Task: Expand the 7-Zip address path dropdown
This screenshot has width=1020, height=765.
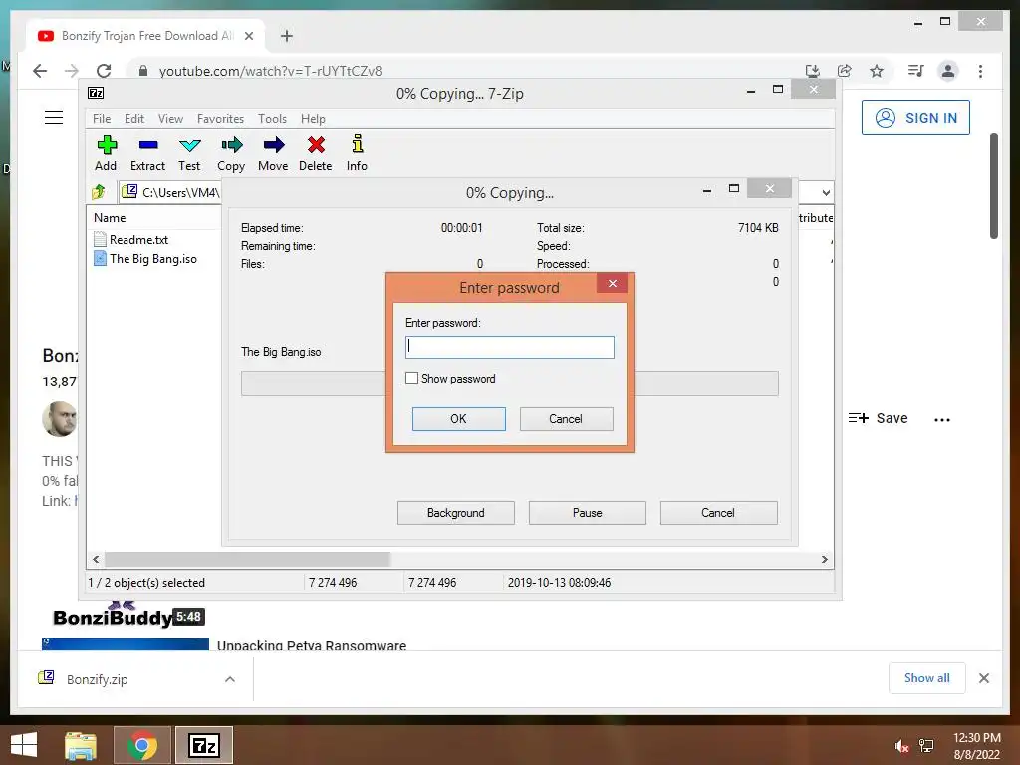Action: coord(826,192)
